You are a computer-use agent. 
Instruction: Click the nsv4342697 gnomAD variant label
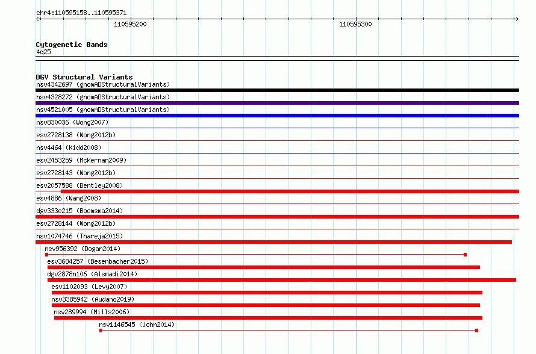coord(103,84)
